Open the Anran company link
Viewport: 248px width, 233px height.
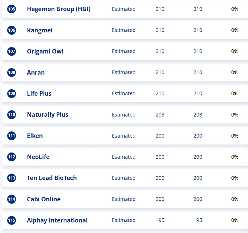click(36, 73)
